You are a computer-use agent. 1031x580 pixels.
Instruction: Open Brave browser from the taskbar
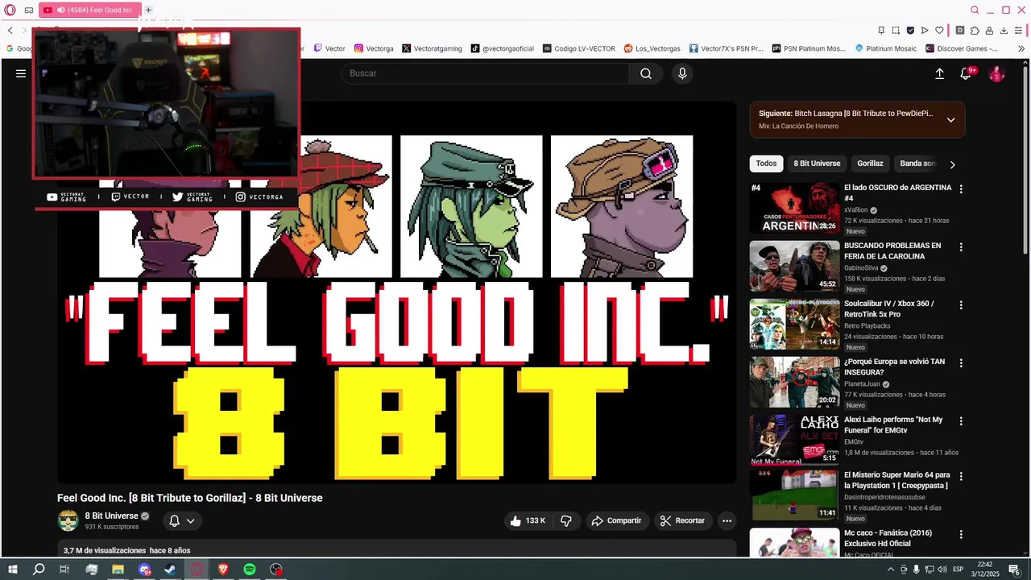(223, 569)
